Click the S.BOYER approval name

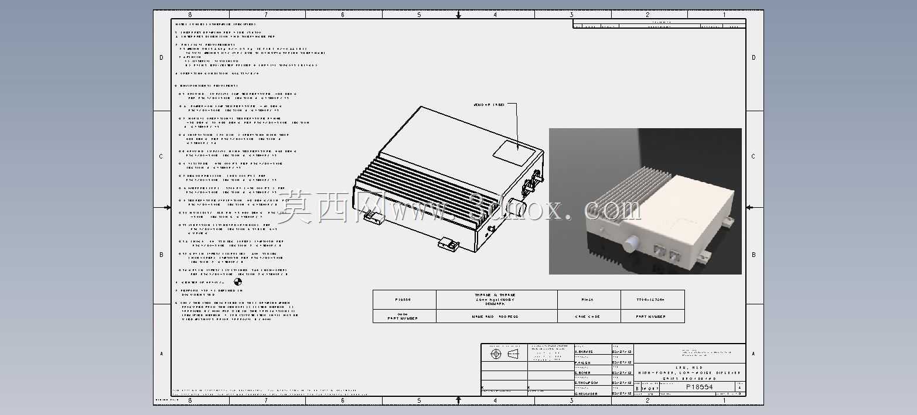point(583,373)
